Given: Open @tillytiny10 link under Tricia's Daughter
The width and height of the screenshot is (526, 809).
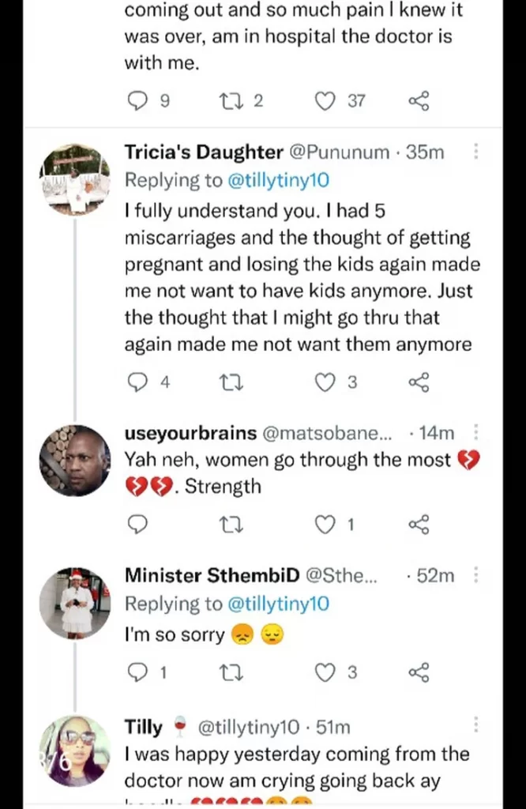Looking at the screenshot, I should pyautogui.click(x=277, y=180).
